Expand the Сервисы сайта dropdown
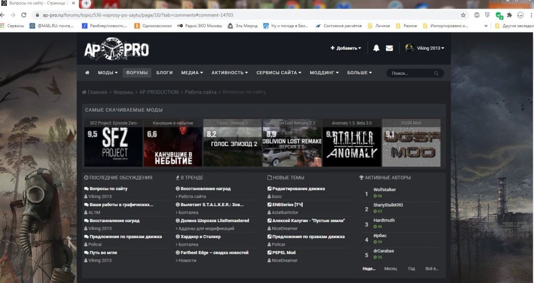 [278, 73]
